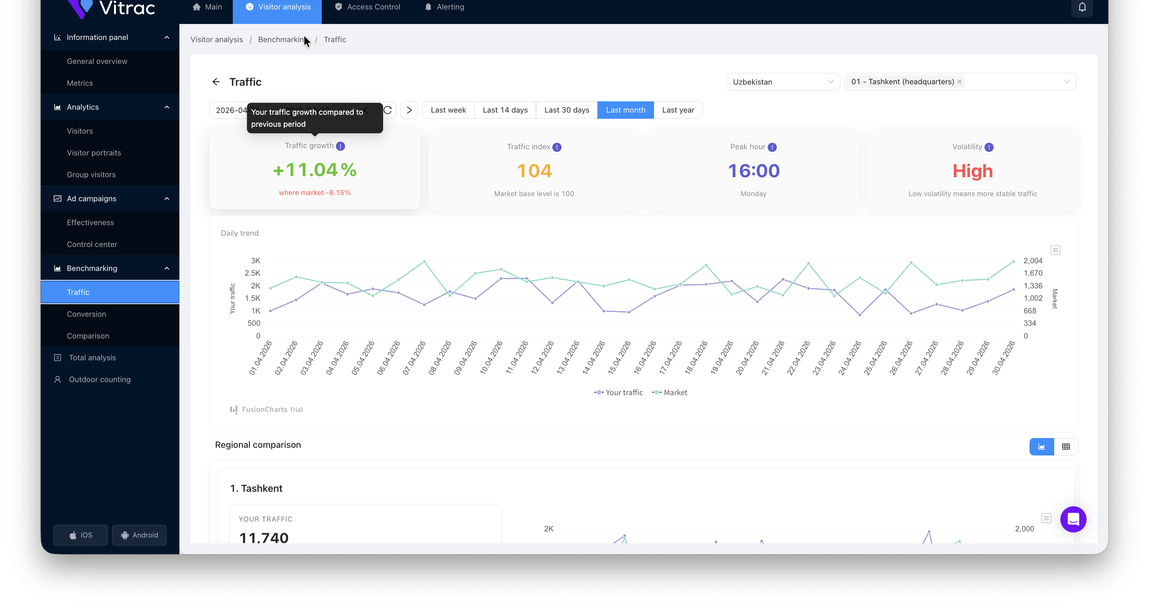Toggle Your traffic series in legend
The height and width of the screenshot is (608, 1149).
tap(618, 392)
